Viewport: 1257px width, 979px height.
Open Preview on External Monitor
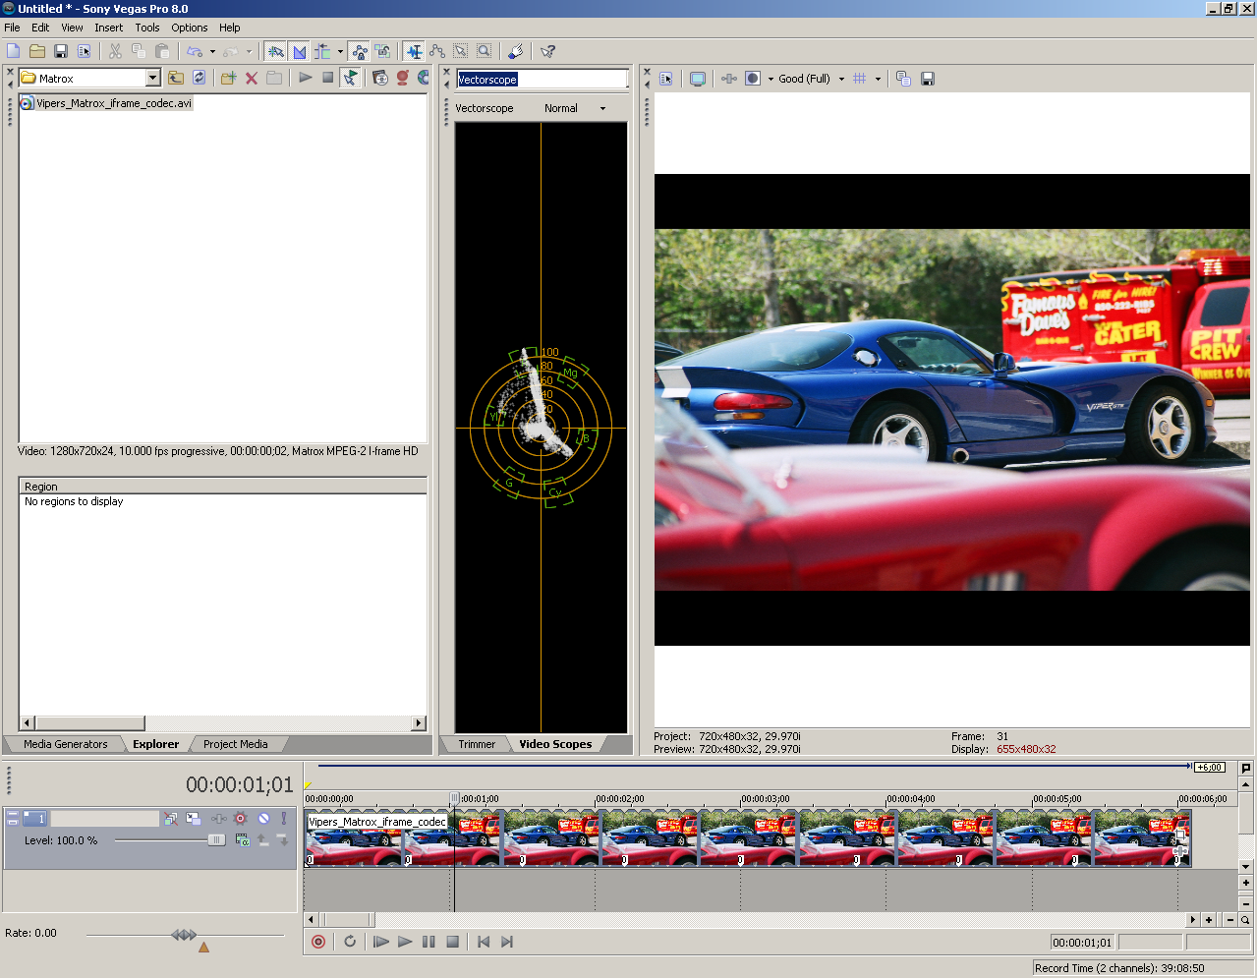click(698, 79)
